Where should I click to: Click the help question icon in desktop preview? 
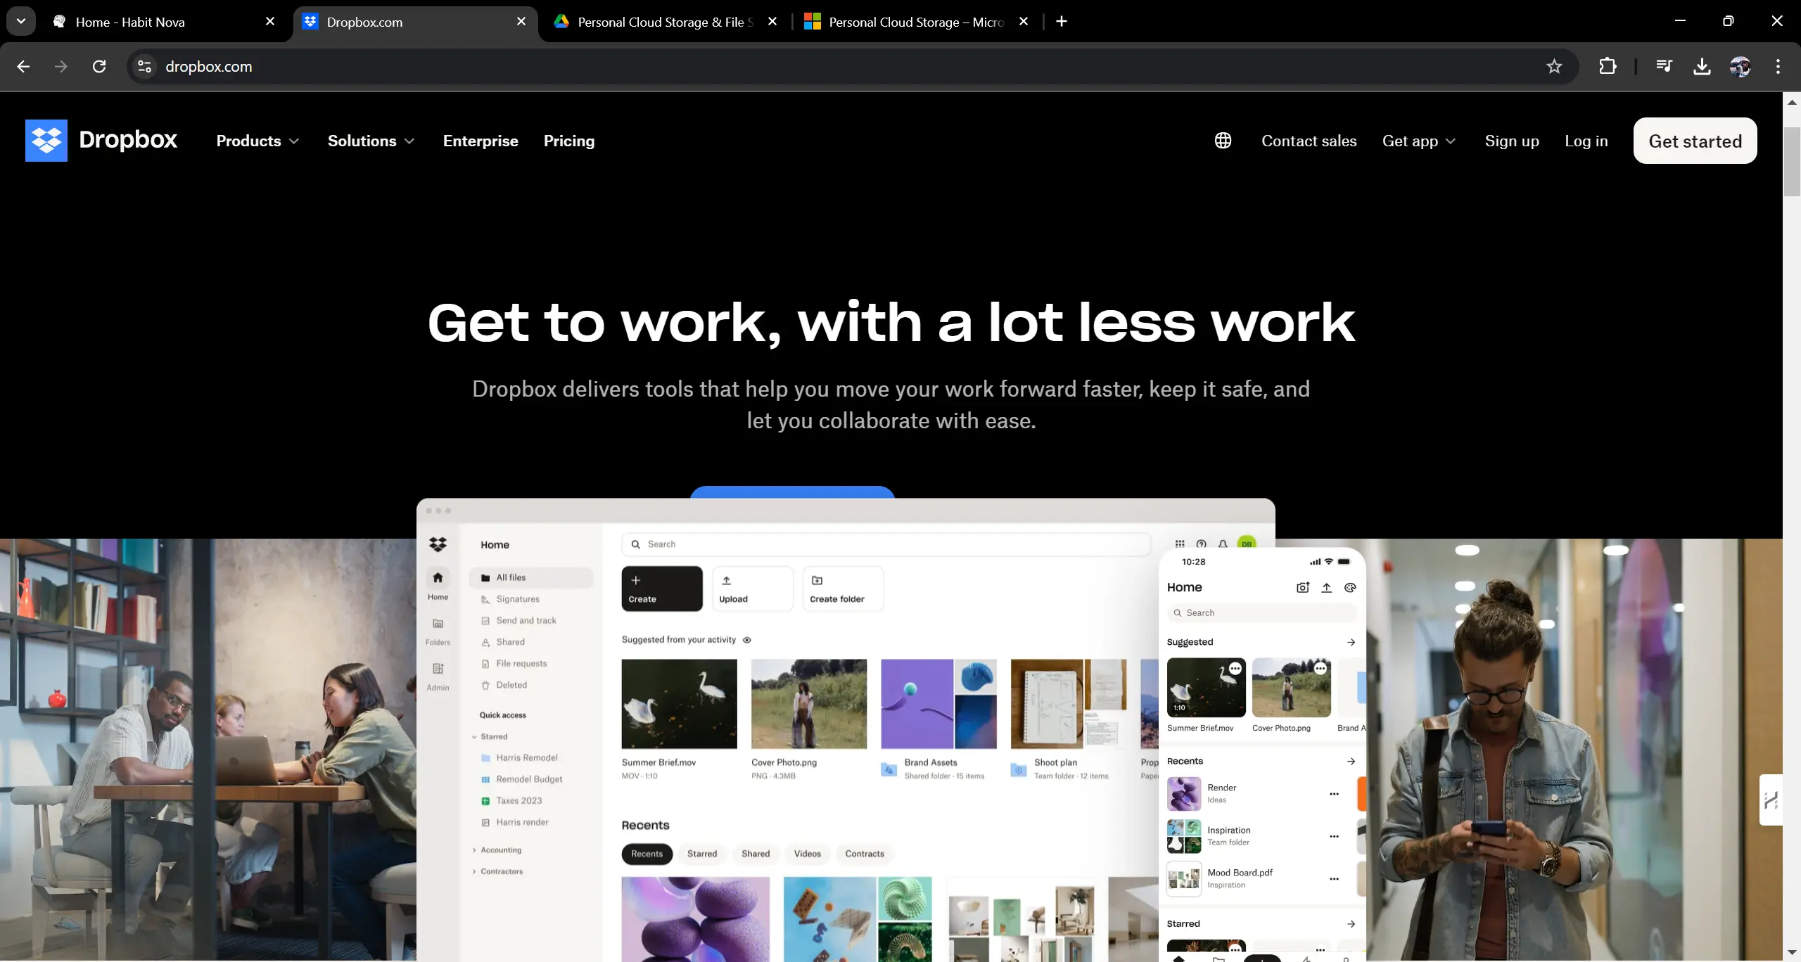(1201, 544)
